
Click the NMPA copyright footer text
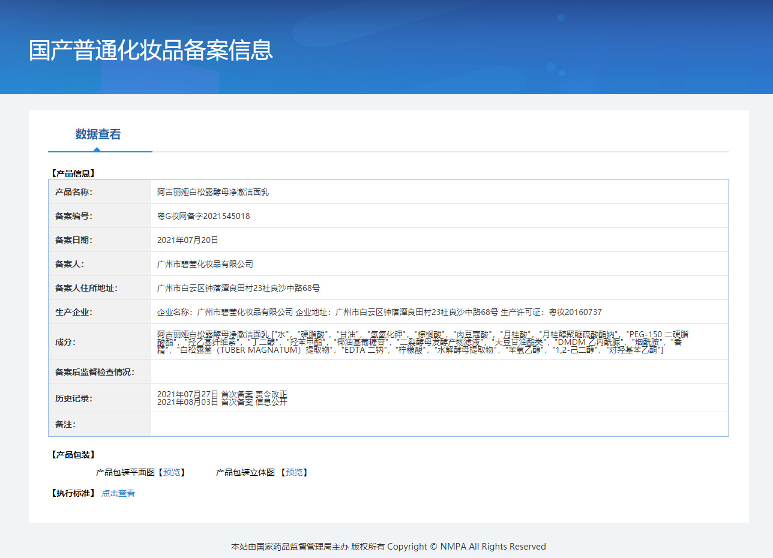click(388, 547)
